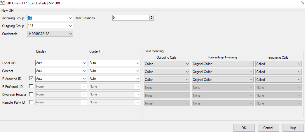Open P Asserted ID Content dropdown
305x132 pixels.
tap(138, 79)
